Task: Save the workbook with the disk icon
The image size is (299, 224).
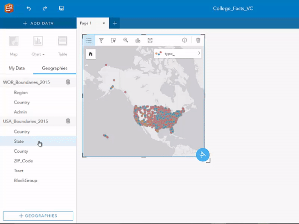Action: 61,8
